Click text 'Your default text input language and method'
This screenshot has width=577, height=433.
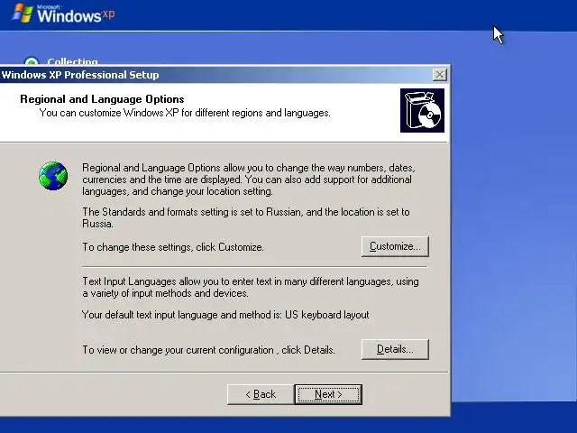click(181, 315)
